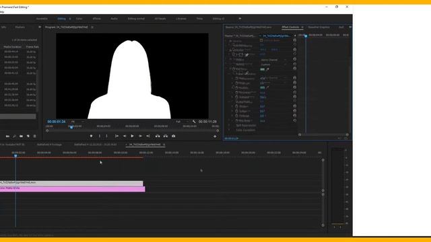431x242 pixels.
Task: Open the Output Alpha Channel dropdown
Action: 273,60
